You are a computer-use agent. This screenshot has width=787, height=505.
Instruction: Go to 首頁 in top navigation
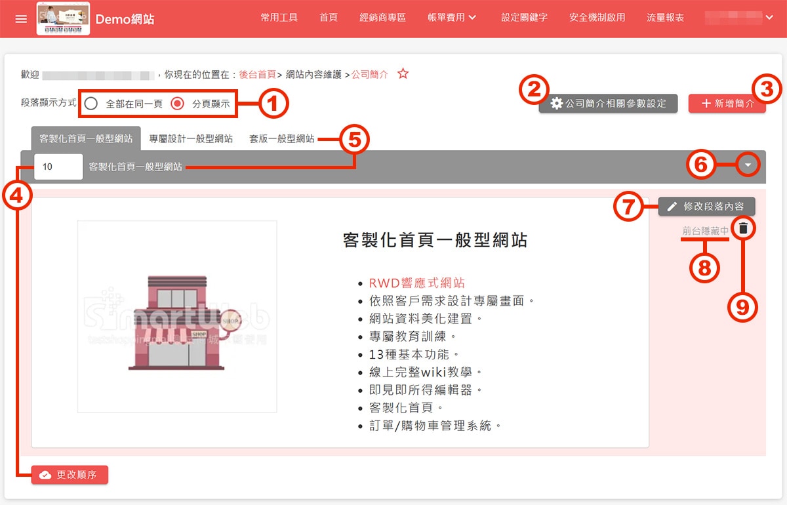pos(329,18)
